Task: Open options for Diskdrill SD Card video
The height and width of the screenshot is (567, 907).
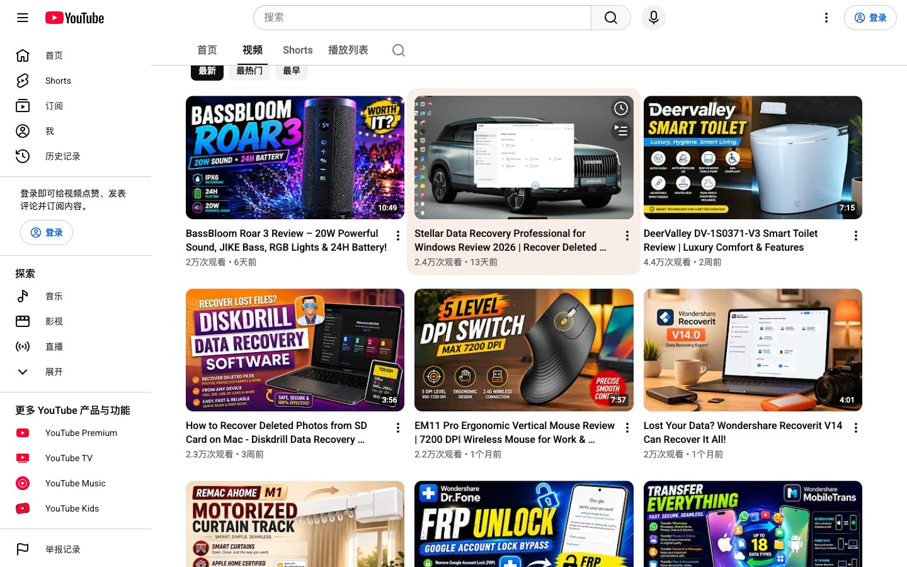Action: coord(398,428)
